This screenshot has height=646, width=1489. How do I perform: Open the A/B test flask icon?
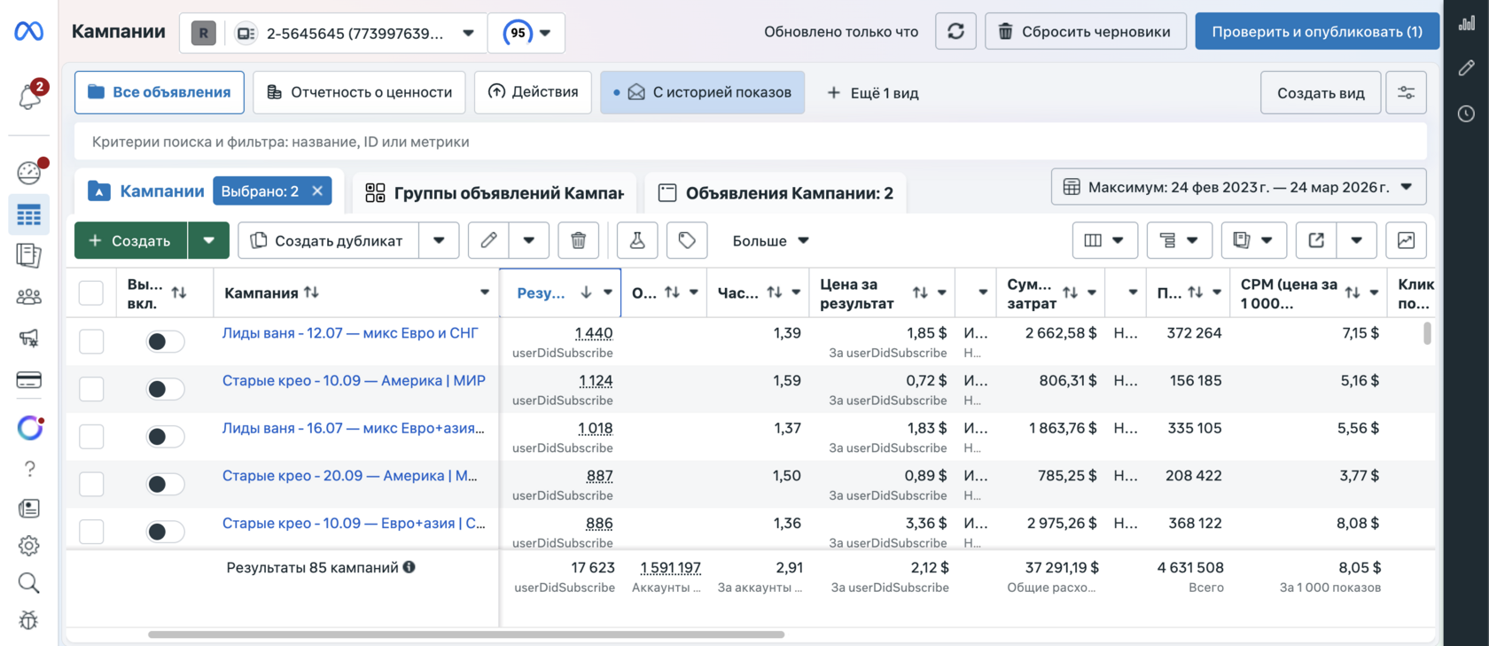[x=637, y=240]
